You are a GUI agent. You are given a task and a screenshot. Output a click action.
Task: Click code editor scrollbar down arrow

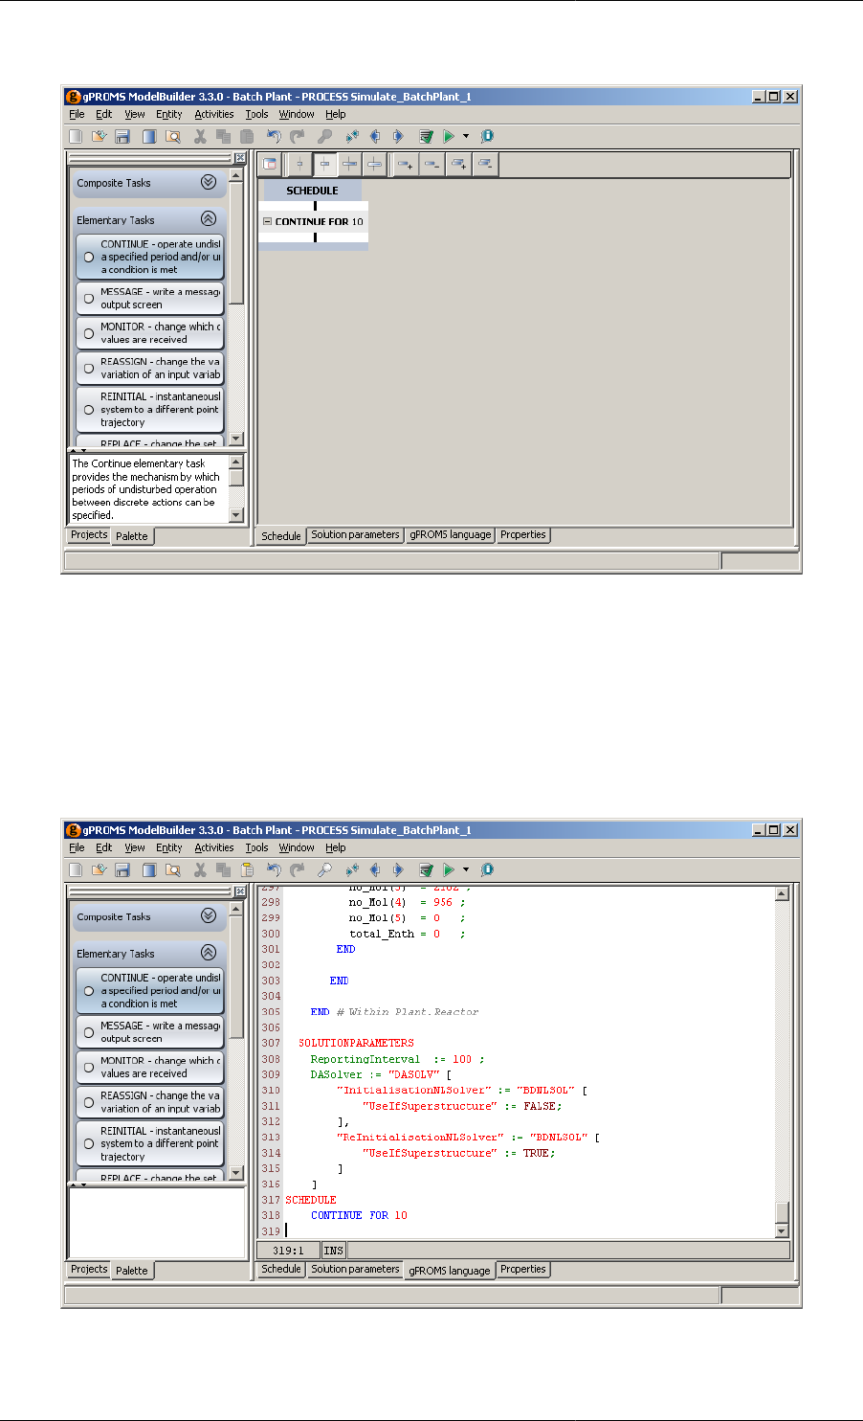point(782,1230)
